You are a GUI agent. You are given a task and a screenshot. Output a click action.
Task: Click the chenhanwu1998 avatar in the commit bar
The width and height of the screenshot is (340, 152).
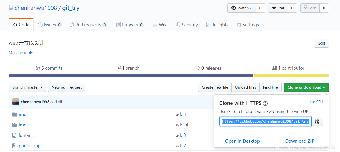(x=15, y=102)
